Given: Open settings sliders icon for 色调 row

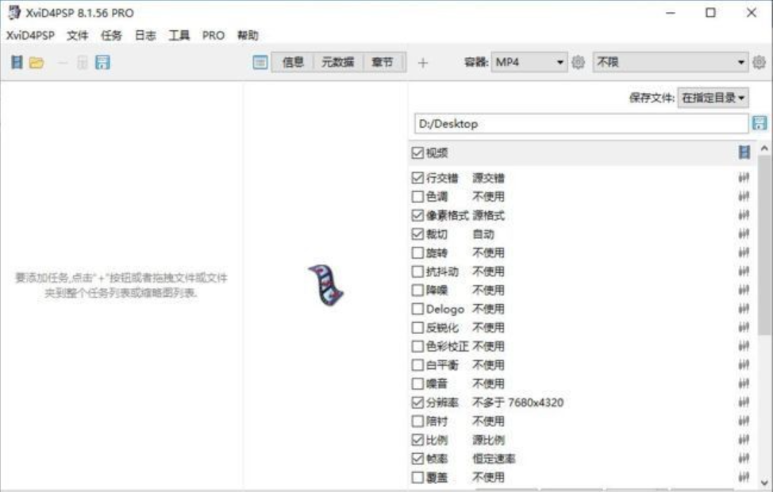Looking at the screenshot, I should (744, 196).
